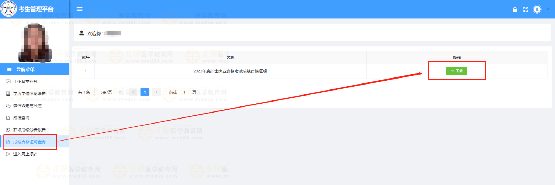The image size is (555, 185).
Task: Open the 5条/页 page size dropdown
Action: (109, 92)
